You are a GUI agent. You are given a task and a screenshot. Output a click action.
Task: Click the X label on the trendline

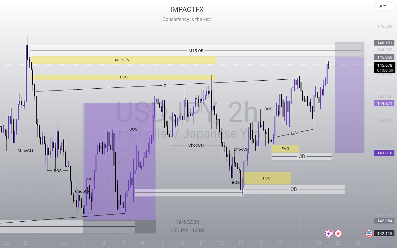(165, 85)
